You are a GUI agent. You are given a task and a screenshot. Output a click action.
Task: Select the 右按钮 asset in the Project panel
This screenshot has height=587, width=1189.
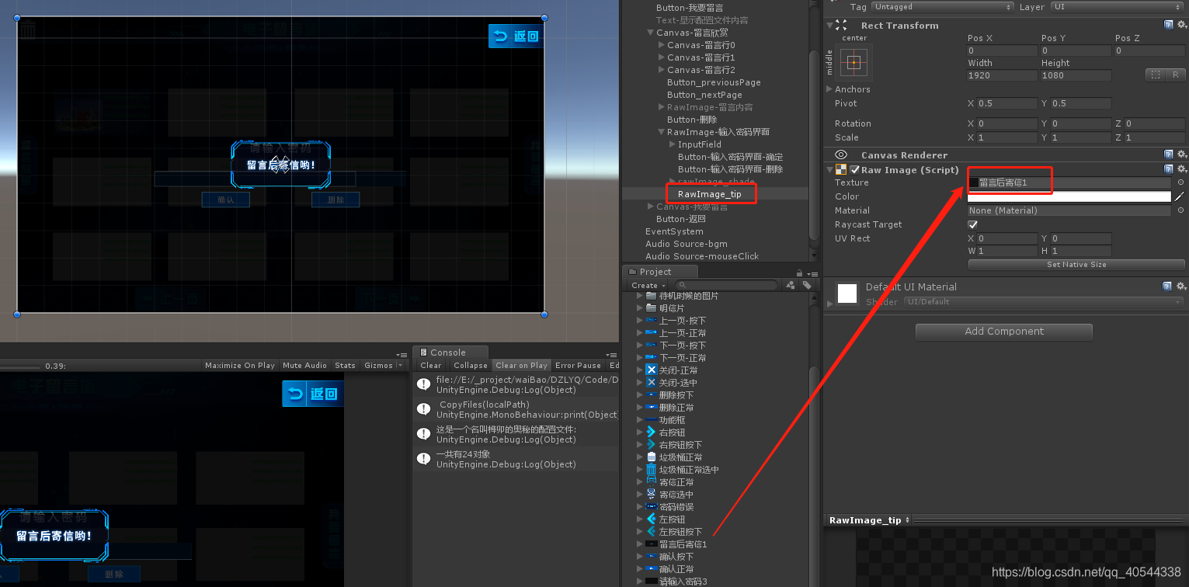tap(666, 432)
